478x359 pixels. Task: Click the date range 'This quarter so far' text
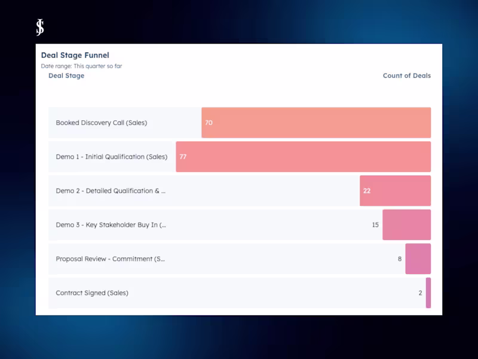(81, 66)
